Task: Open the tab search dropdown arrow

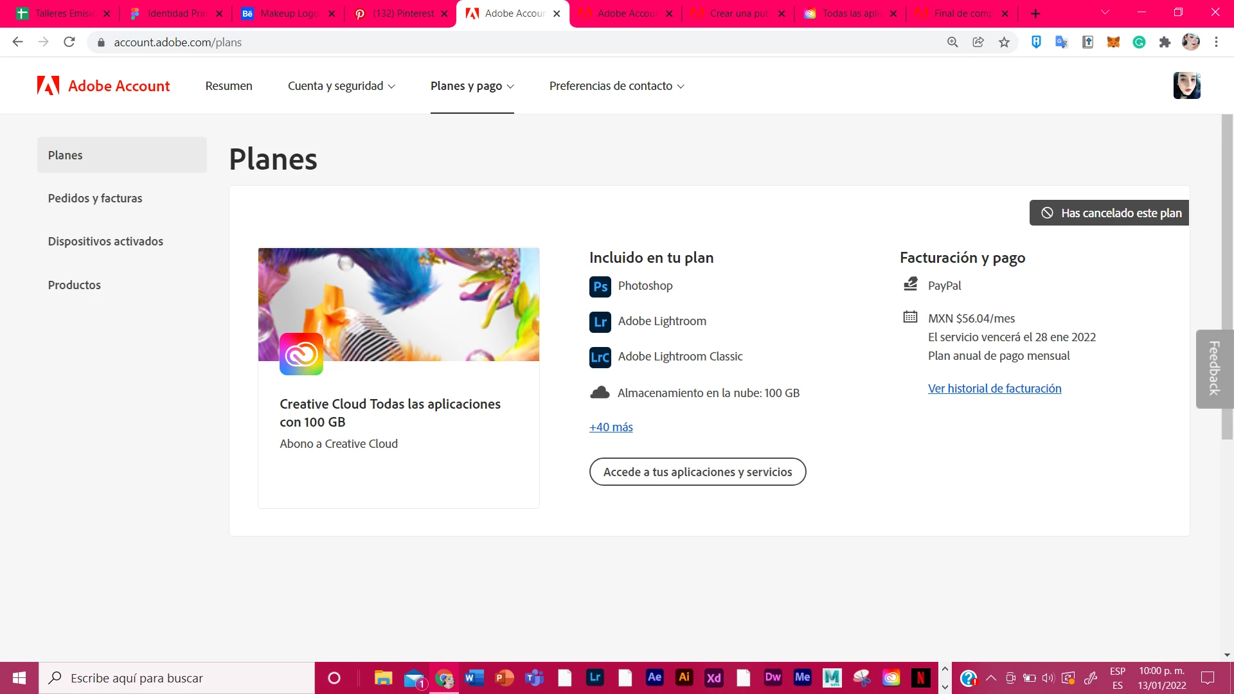Action: click(x=1105, y=13)
